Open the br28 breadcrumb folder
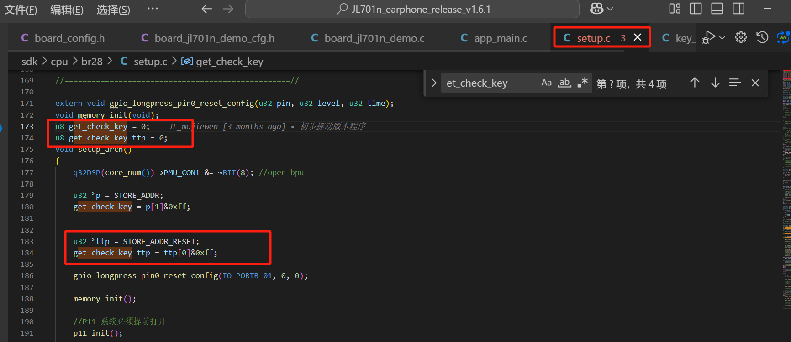Viewport: 791px width, 342px height. (x=92, y=62)
